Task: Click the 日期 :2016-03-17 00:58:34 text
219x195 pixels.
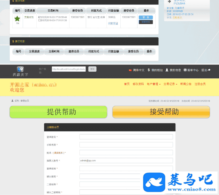Action: (x=180, y=14)
